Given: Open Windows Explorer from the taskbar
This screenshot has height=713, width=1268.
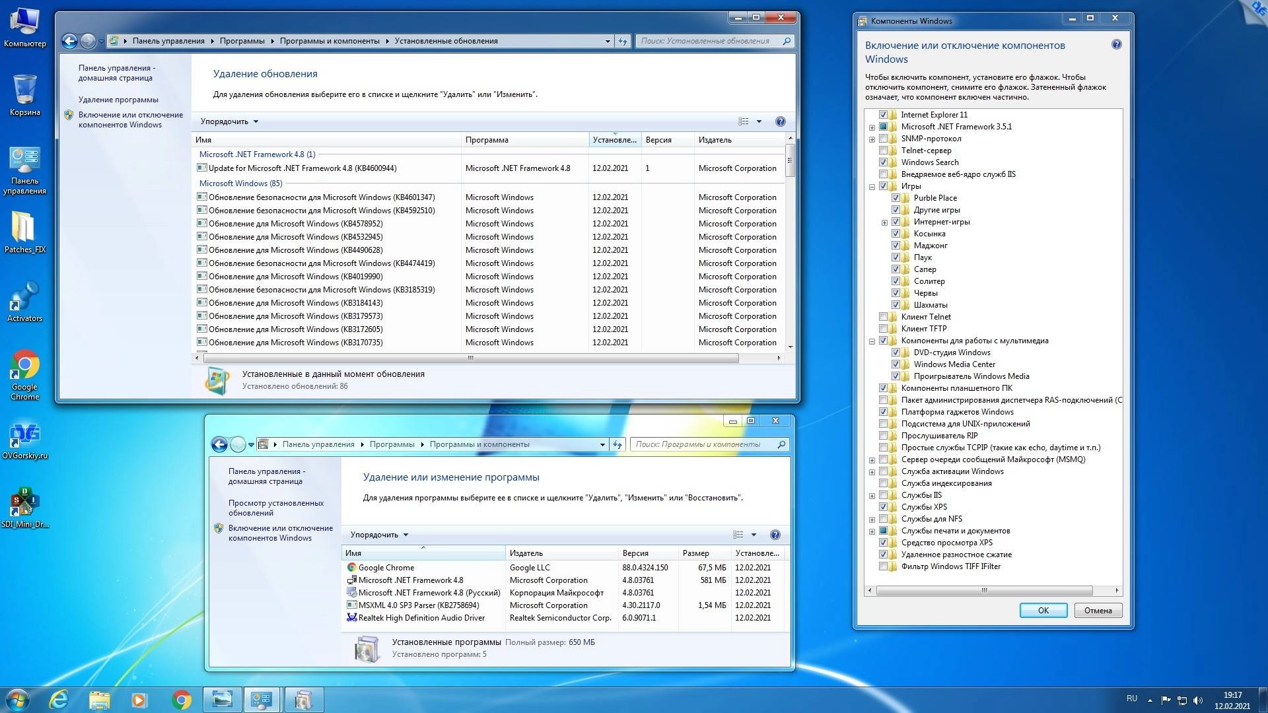Looking at the screenshot, I should coord(99,700).
